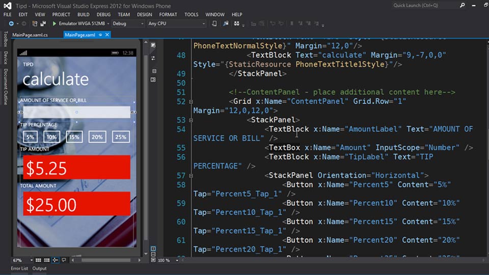
Task: Open the Document Outline side panel
Action: [5, 87]
